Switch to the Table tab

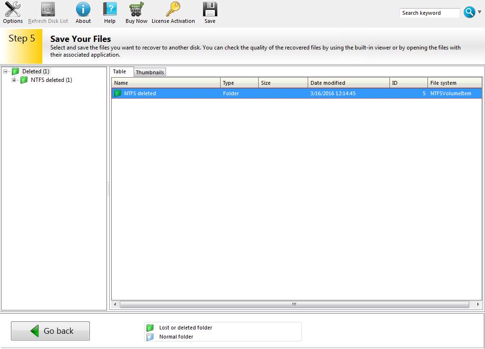coord(119,71)
